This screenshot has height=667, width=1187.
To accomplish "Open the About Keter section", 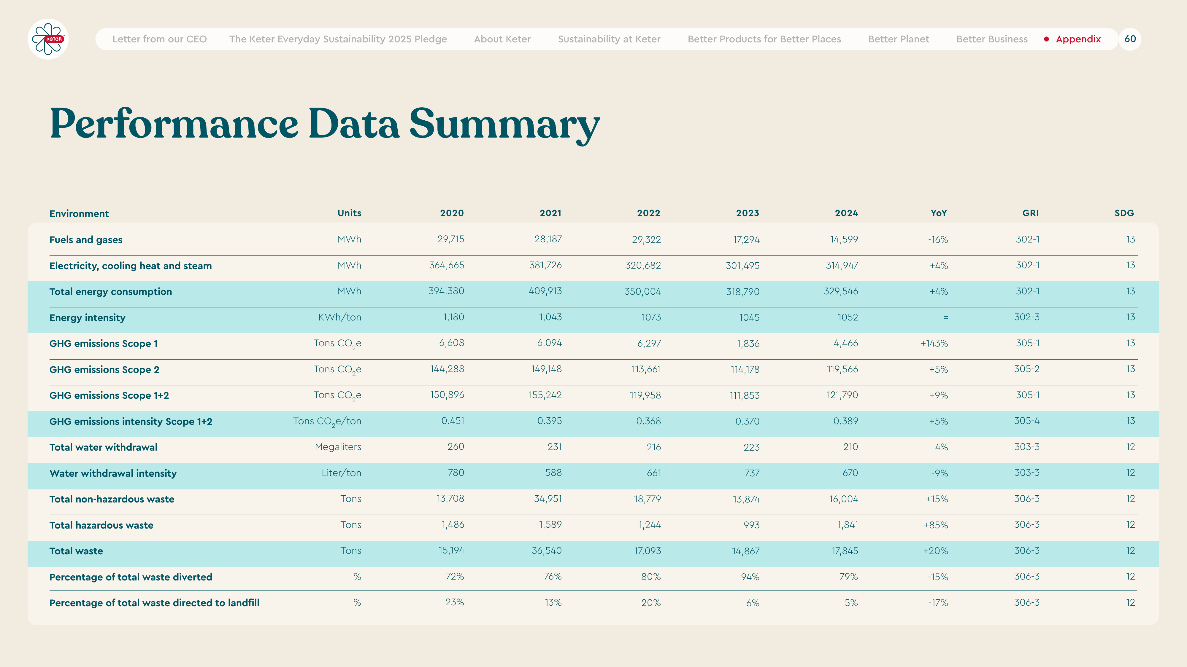I will pyautogui.click(x=502, y=39).
